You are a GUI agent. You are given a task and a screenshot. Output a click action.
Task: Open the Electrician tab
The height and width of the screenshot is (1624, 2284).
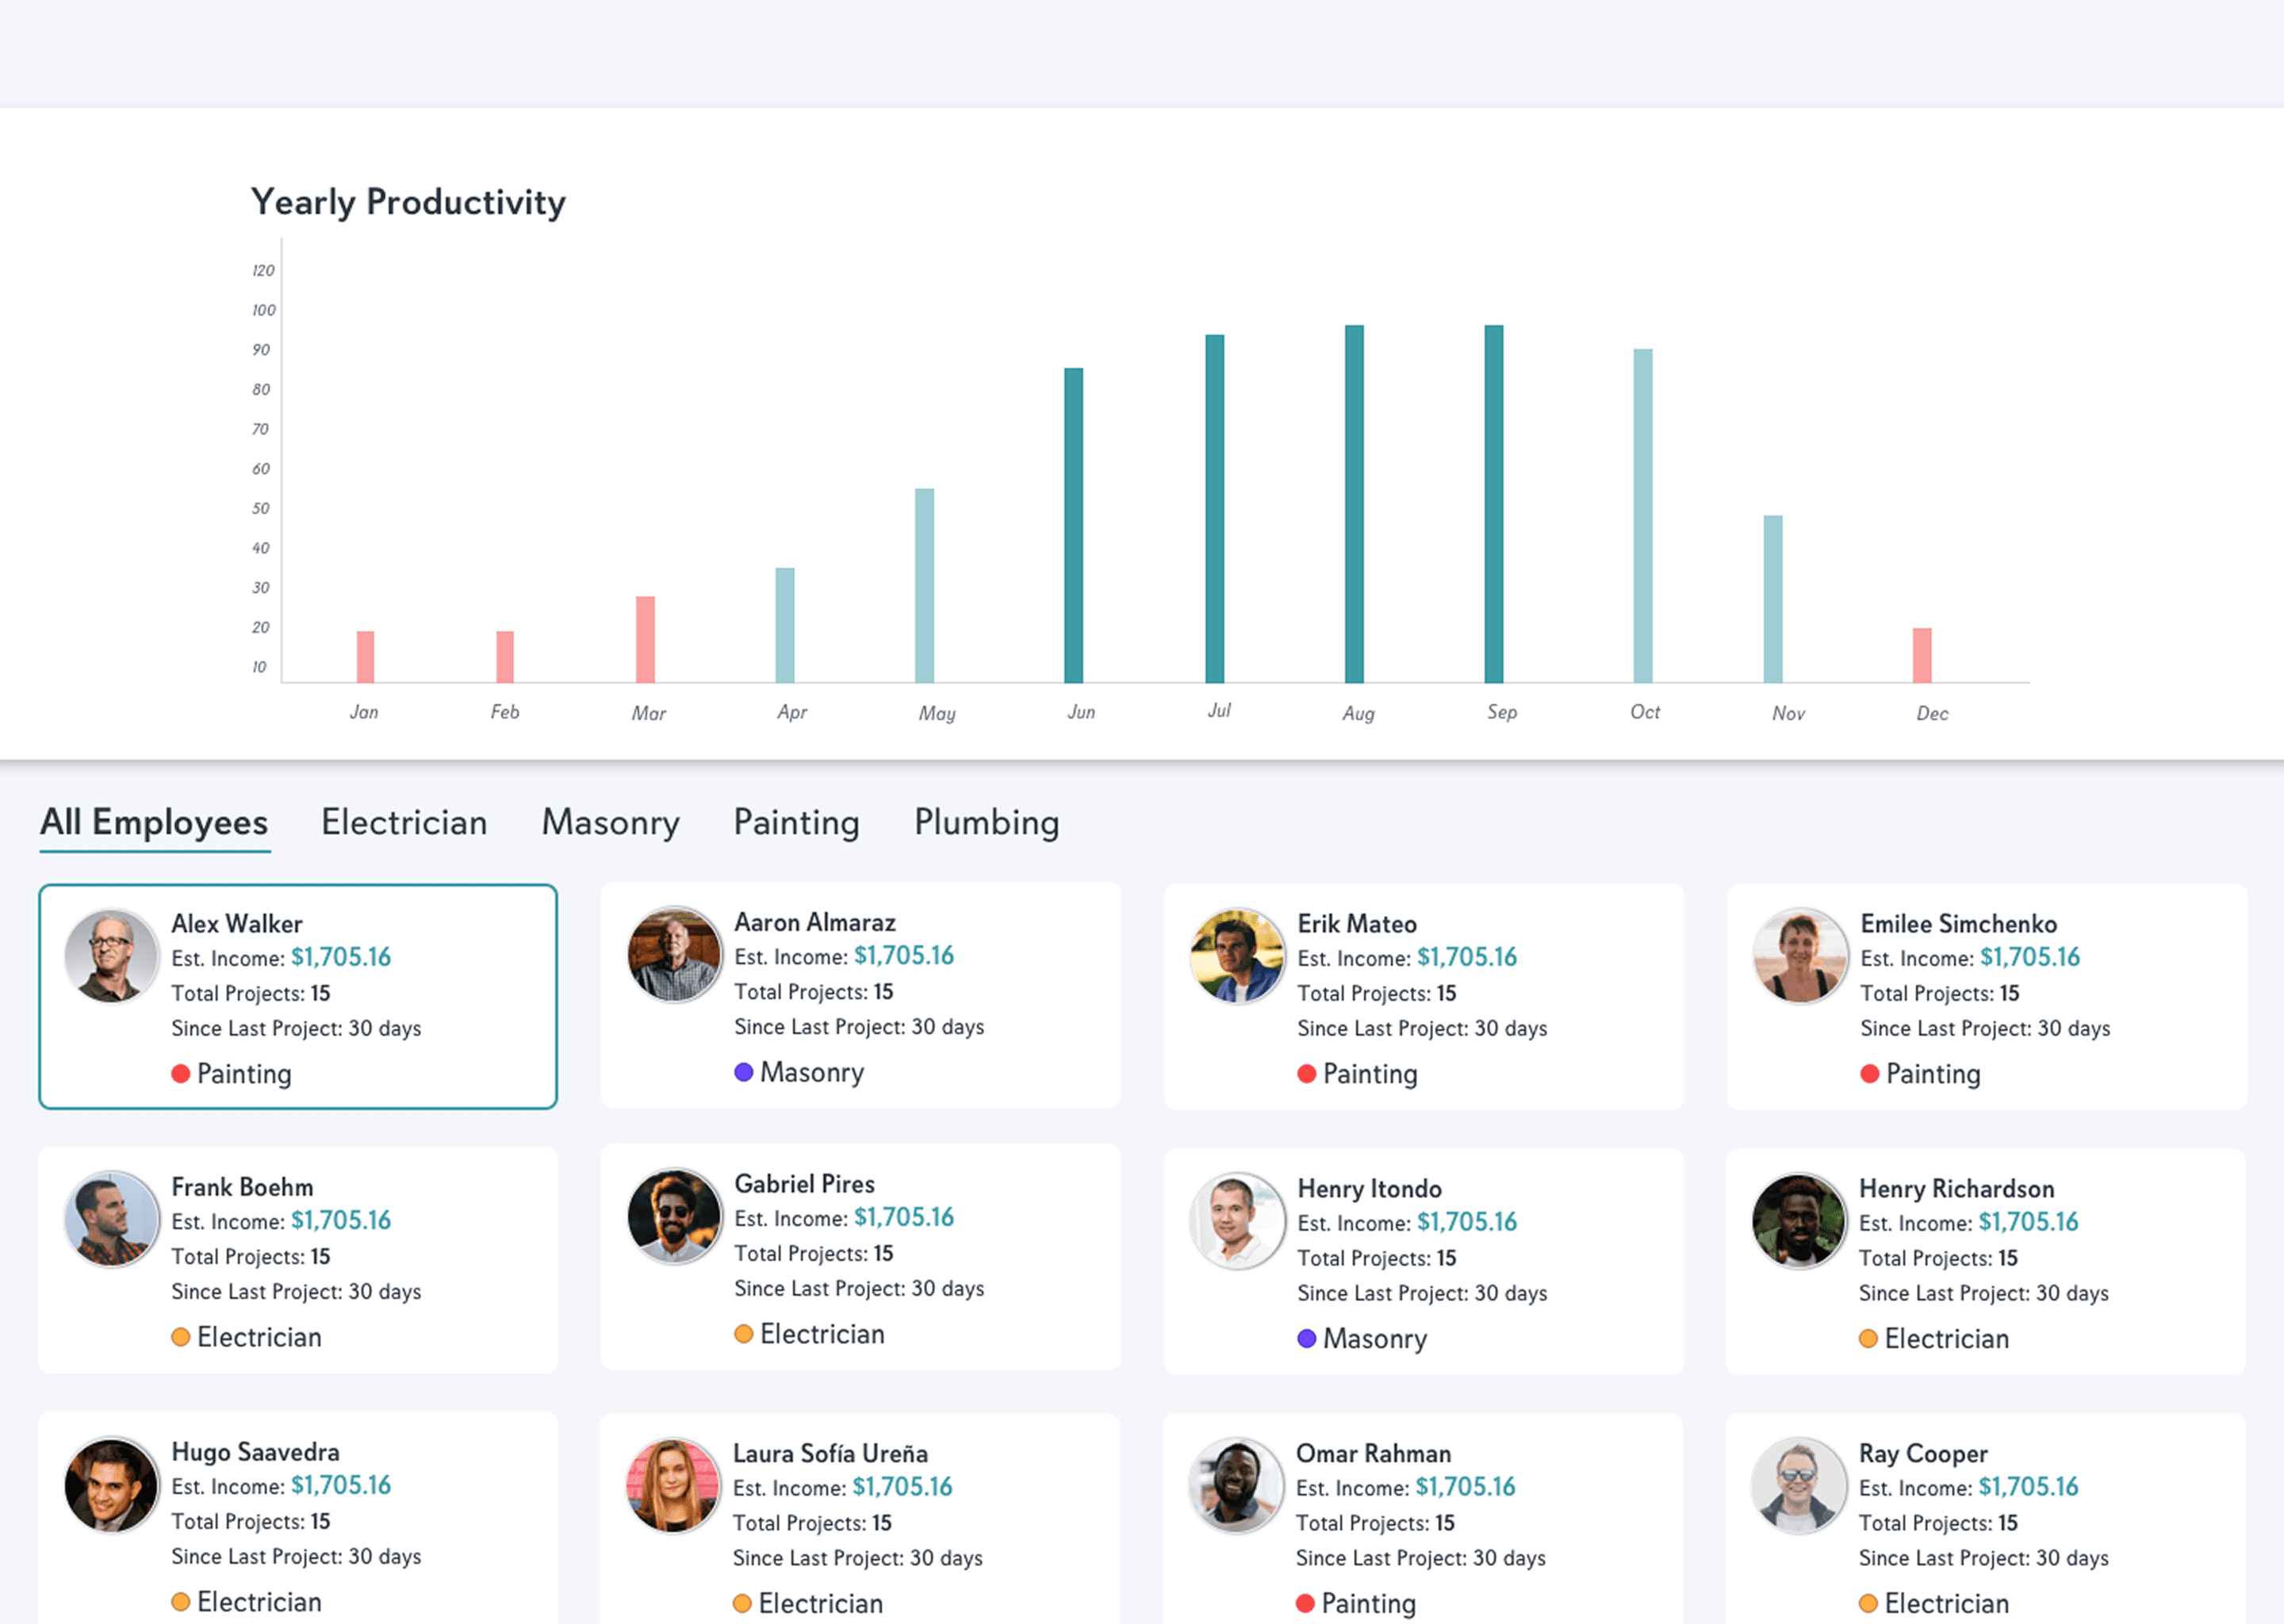(x=404, y=822)
